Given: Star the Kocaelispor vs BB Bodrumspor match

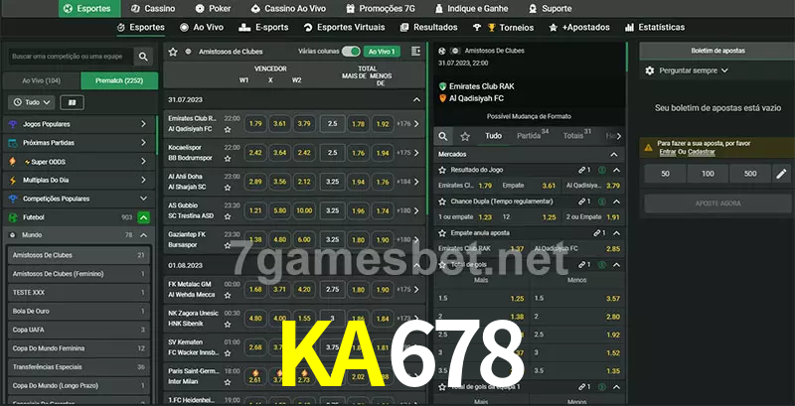Looking at the screenshot, I should pyautogui.click(x=228, y=159).
